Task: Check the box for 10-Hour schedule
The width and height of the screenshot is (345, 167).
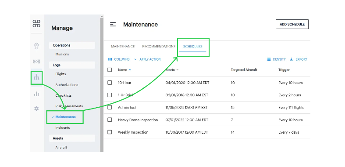Action: (x=110, y=83)
